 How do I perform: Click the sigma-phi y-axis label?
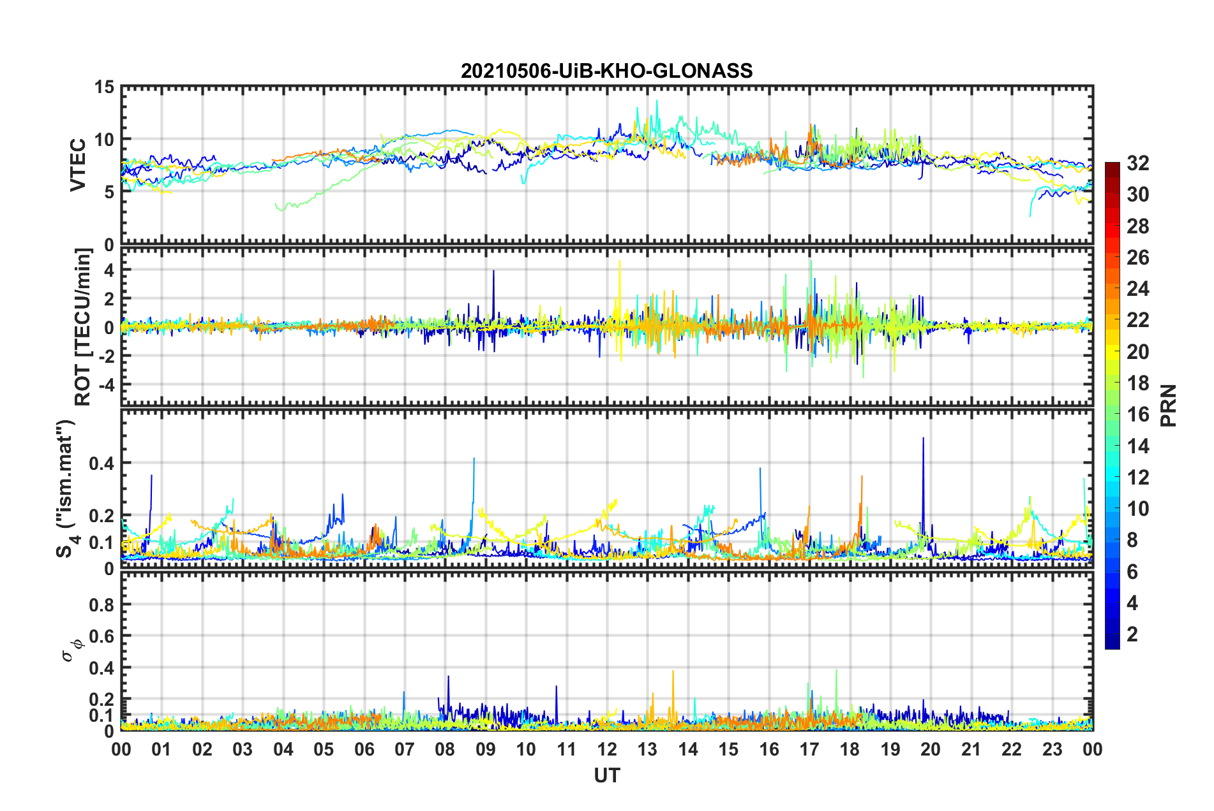click(71, 650)
